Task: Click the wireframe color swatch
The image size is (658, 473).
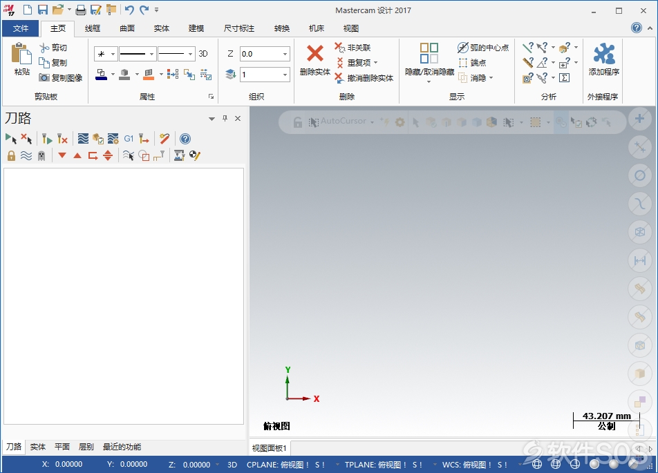Action: tap(101, 75)
